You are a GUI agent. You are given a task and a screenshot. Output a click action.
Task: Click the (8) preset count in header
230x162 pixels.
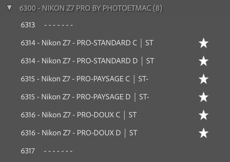pos(157,8)
